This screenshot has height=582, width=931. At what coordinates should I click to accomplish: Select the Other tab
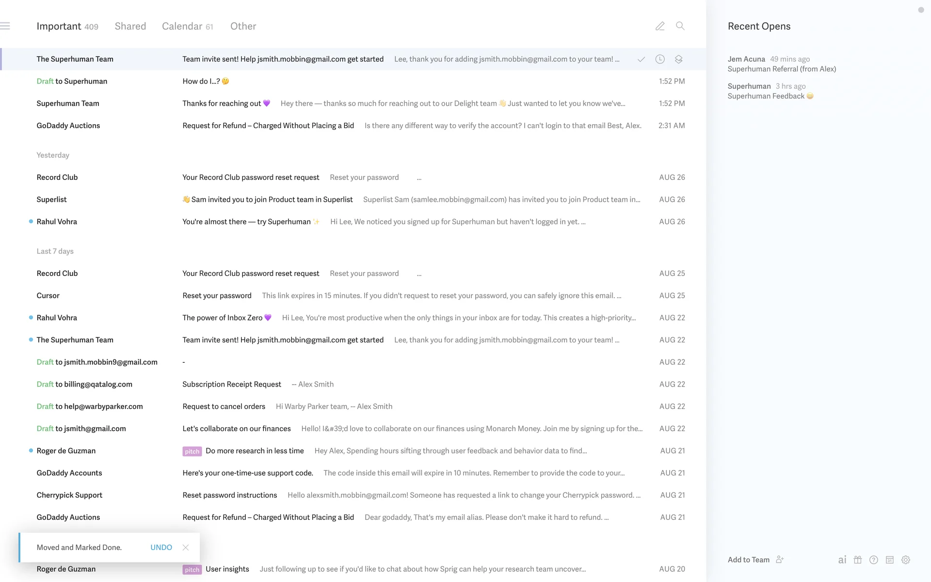point(243,26)
